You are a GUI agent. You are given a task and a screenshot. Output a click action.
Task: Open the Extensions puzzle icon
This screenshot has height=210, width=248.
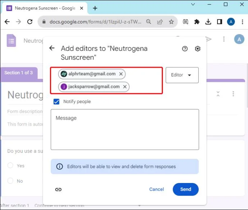coord(197,22)
